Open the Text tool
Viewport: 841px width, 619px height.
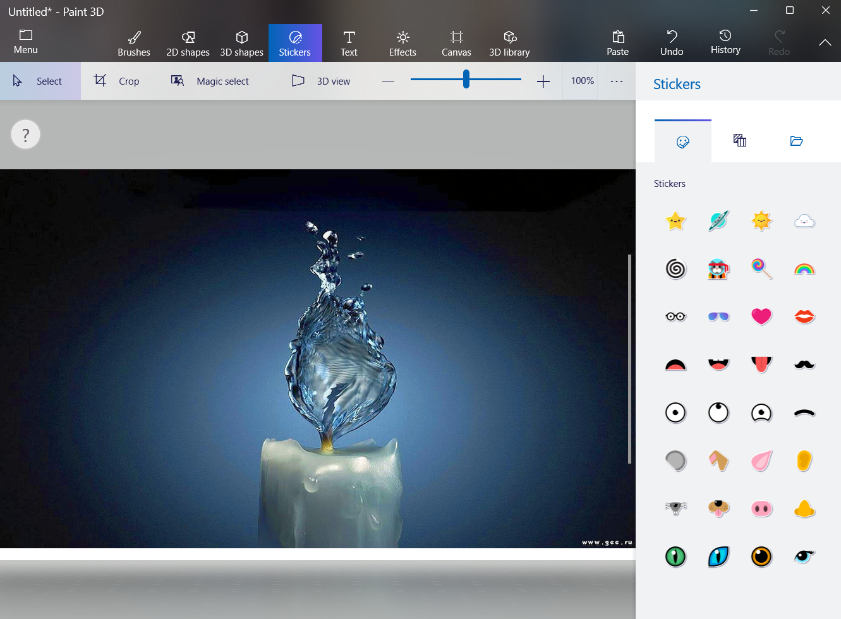[349, 42]
